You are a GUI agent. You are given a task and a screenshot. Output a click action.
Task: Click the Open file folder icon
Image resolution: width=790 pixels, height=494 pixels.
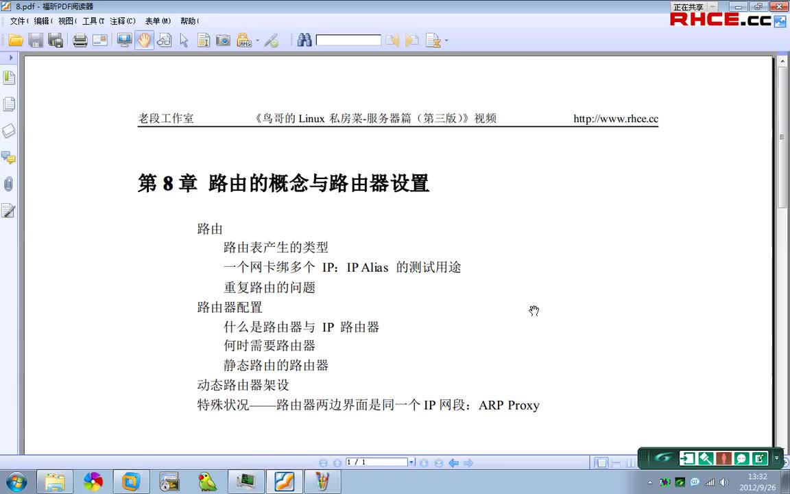[16, 40]
